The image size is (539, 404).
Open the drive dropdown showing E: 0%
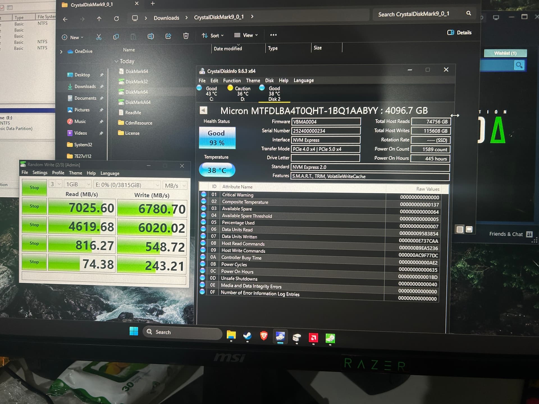point(127,185)
